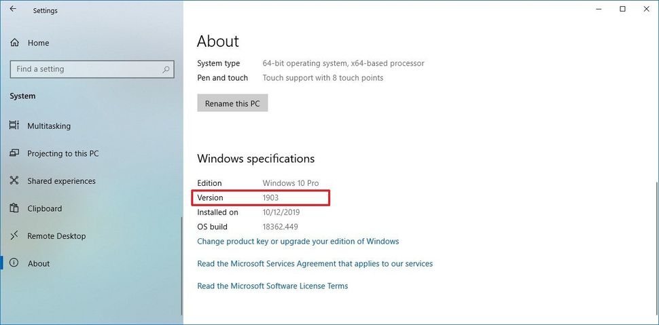The image size is (659, 325).
Task: Select OS build value 18362.449
Action: point(281,227)
